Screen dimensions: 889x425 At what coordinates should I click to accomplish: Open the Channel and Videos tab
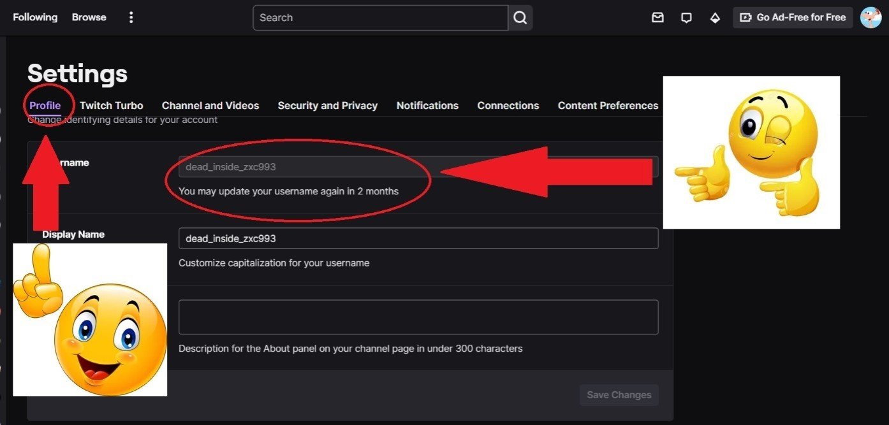(210, 106)
